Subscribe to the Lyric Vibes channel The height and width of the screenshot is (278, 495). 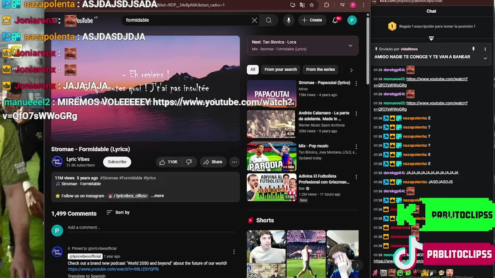click(x=117, y=162)
